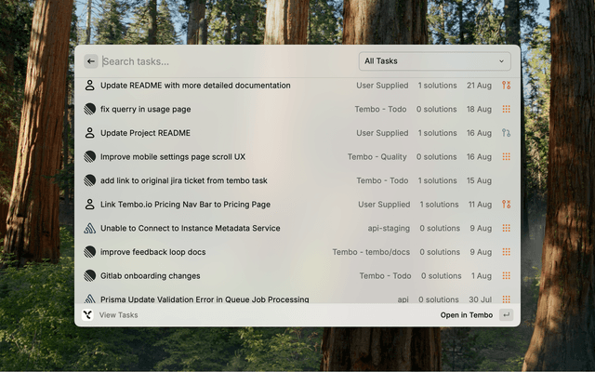
Task: Click the round icon beside improve feedback loop docs
Action: coord(90,252)
